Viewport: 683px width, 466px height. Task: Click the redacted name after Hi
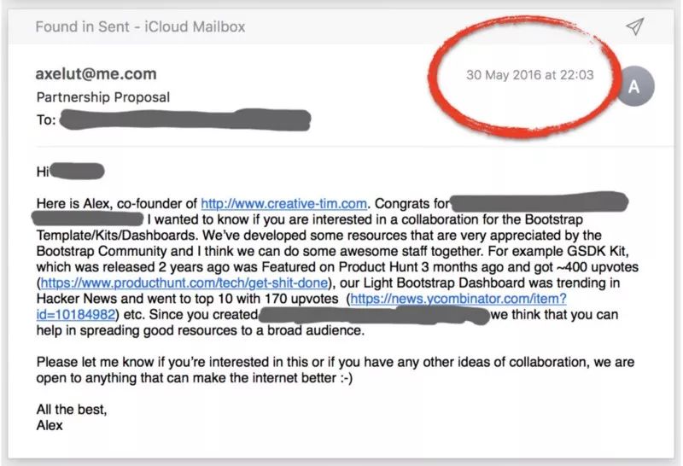coord(78,172)
